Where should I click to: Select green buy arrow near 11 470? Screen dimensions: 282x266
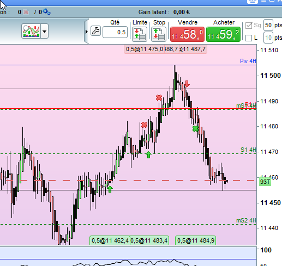(x=148, y=155)
